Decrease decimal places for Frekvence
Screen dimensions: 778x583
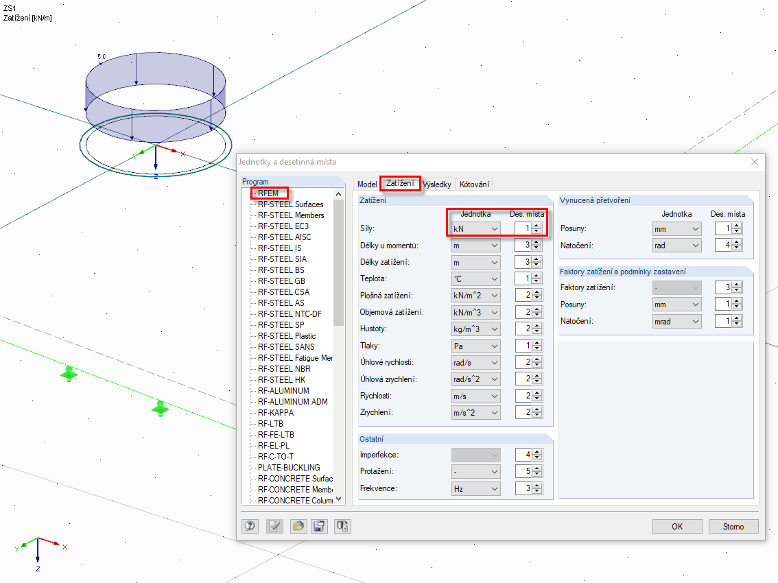(x=537, y=491)
